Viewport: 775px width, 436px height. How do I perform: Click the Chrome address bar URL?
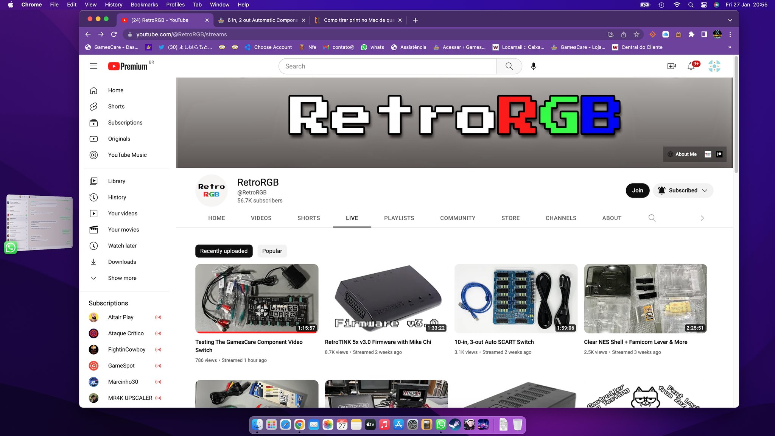(182, 34)
